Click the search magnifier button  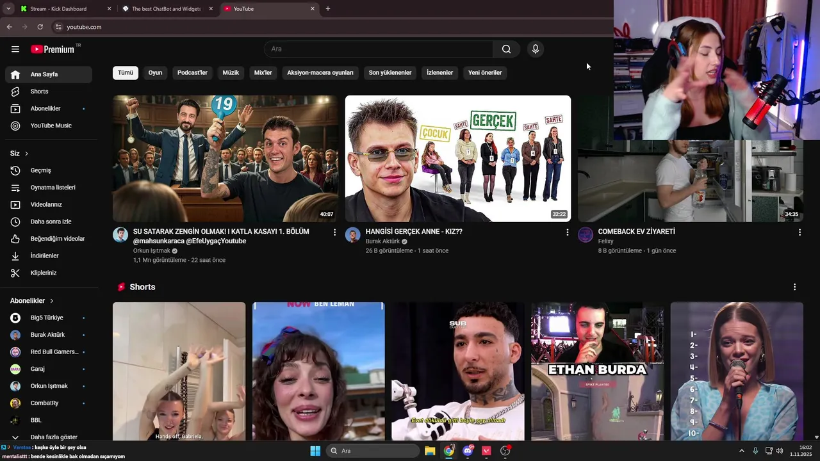[507, 49]
